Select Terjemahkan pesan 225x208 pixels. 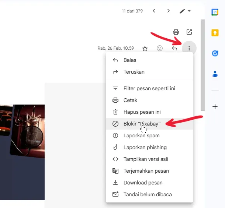pyautogui.click(x=149, y=171)
